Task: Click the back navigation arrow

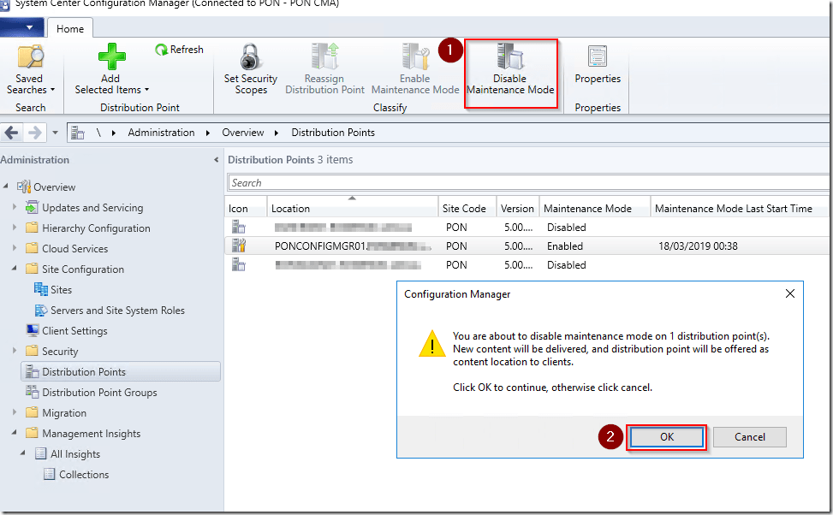Action: (x=12, y=133)
